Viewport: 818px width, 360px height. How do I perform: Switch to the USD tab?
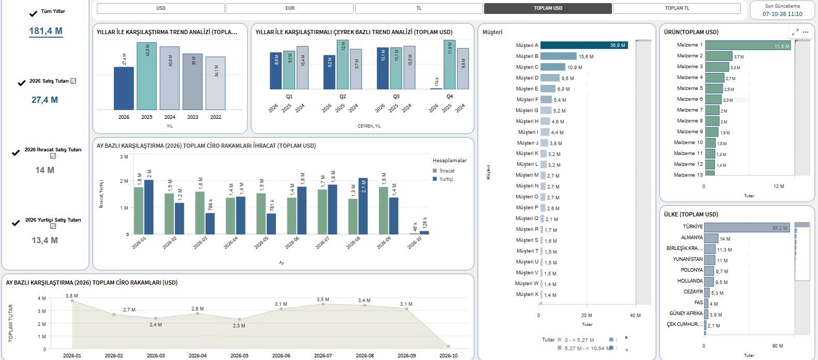click(x=160, y=8)
